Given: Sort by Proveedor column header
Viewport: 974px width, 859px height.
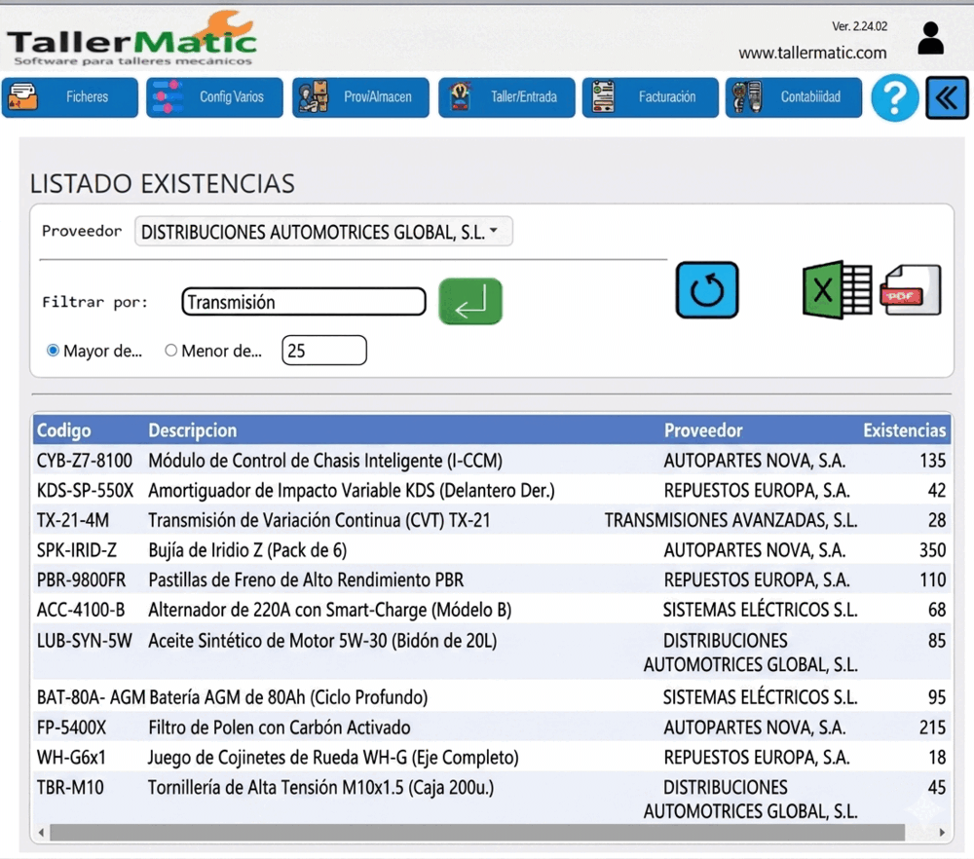Looking at the screenshot, I should [703, 430].
